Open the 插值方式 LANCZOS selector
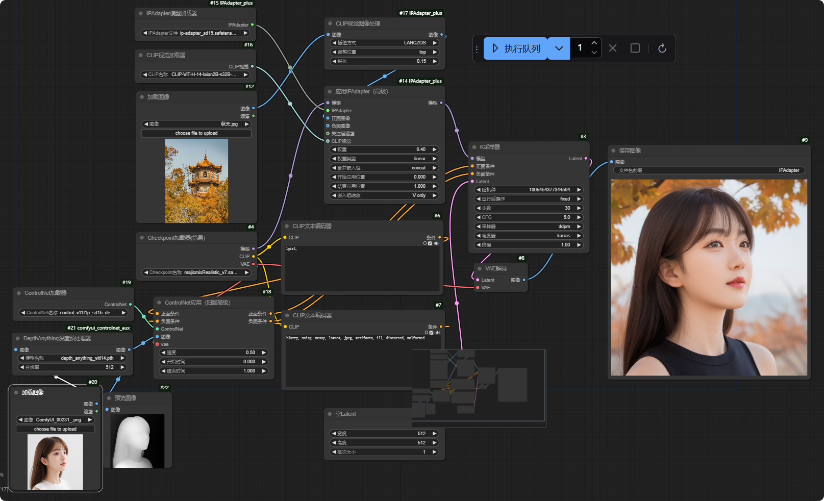 coord(385,43)
